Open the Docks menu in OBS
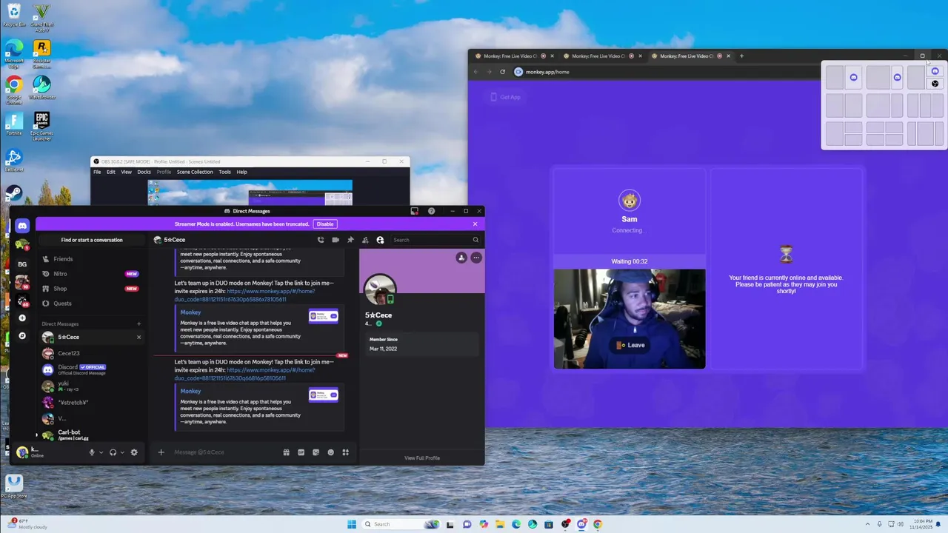The height and width of the screenshot is (533, 948). 144,172
